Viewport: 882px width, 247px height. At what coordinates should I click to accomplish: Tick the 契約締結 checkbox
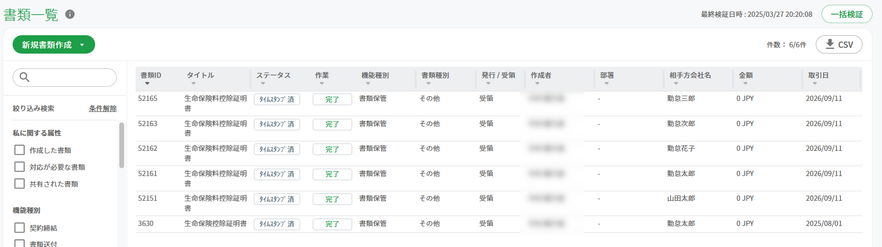pos(19,228)
